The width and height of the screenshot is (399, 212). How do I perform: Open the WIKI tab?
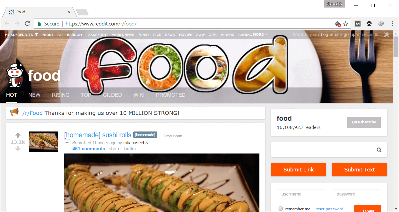[139, 95]
